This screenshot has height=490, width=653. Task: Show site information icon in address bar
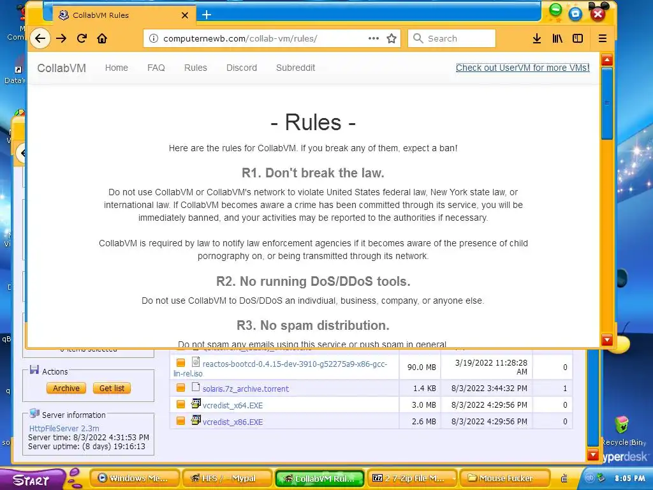tap(153, 38)
